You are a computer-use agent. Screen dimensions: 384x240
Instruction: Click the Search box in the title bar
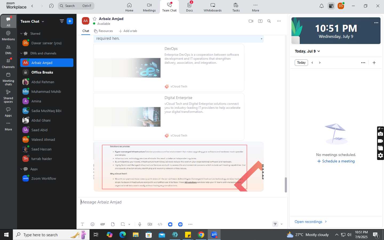76,6
